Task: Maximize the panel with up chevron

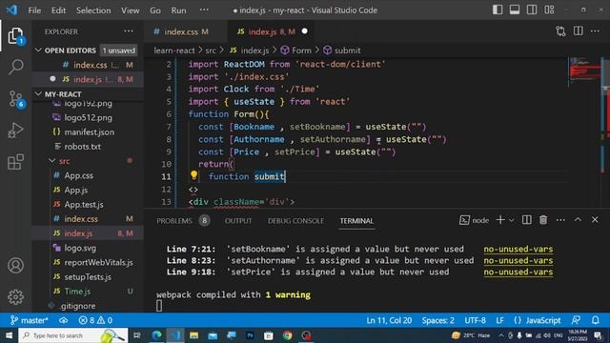Action: pos(578,220)
